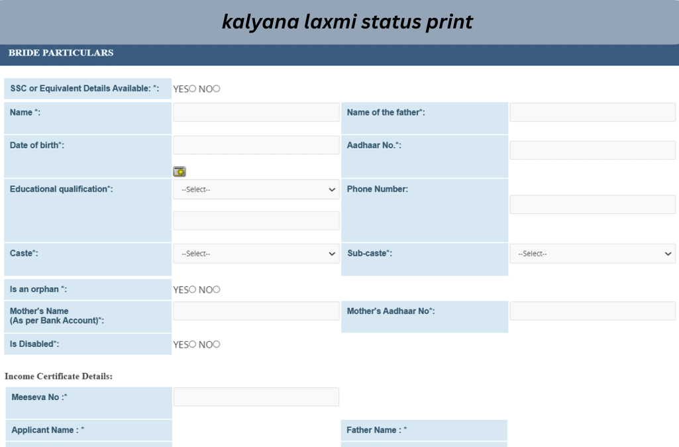Click the bride Name input field
This screenshot has width=679, height=447.
point(256,113)
